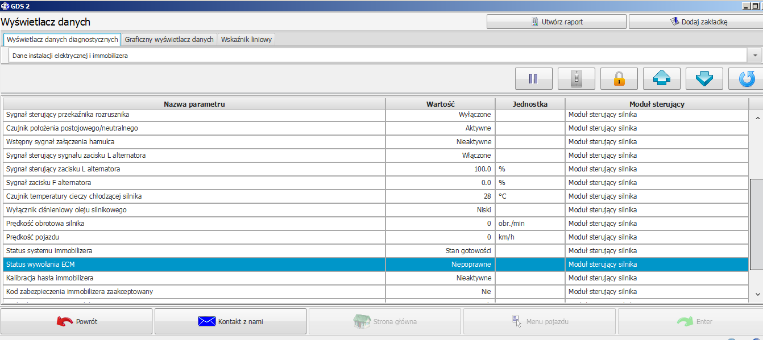Image resolution: width=763 pixels, height=340 pixels.
Task: Go back using the Powrót button
Action: pos(77,321)
